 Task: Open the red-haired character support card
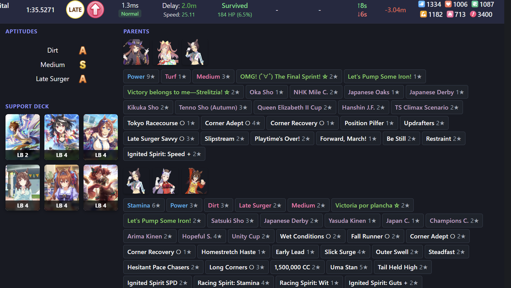coord(101,188)
